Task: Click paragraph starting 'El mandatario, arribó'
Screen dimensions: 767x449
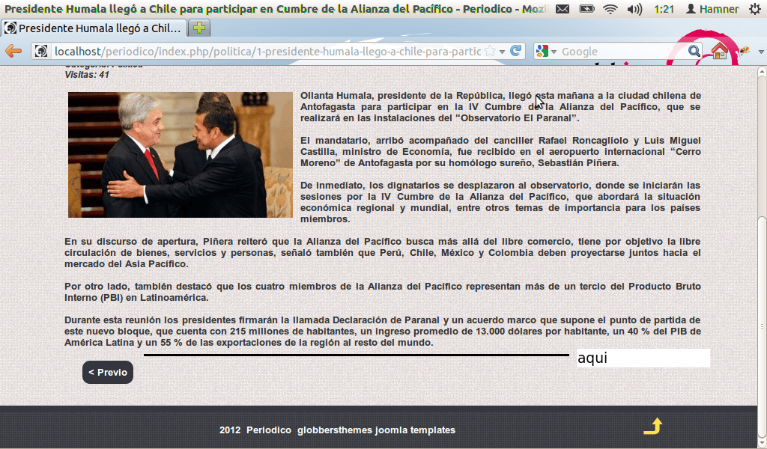Action: (500, 151)
